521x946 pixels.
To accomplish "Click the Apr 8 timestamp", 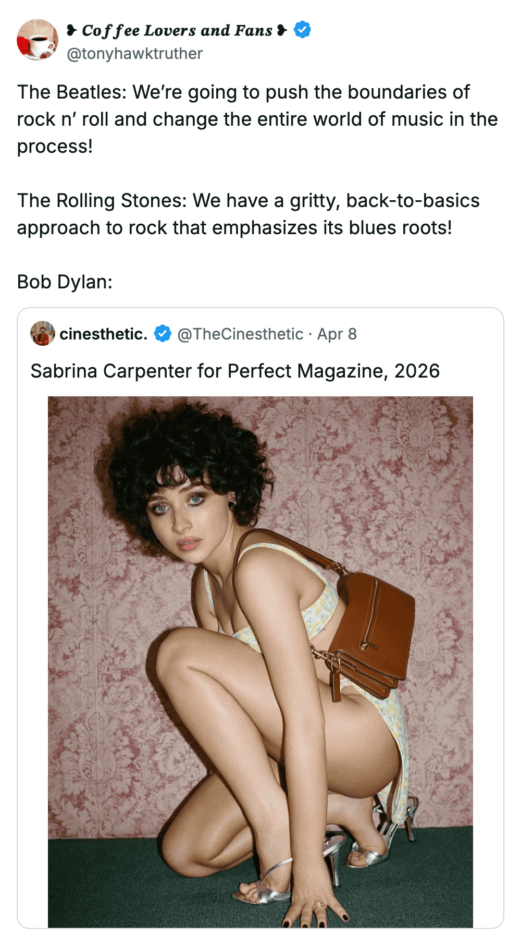I will [x=337, y=334].
